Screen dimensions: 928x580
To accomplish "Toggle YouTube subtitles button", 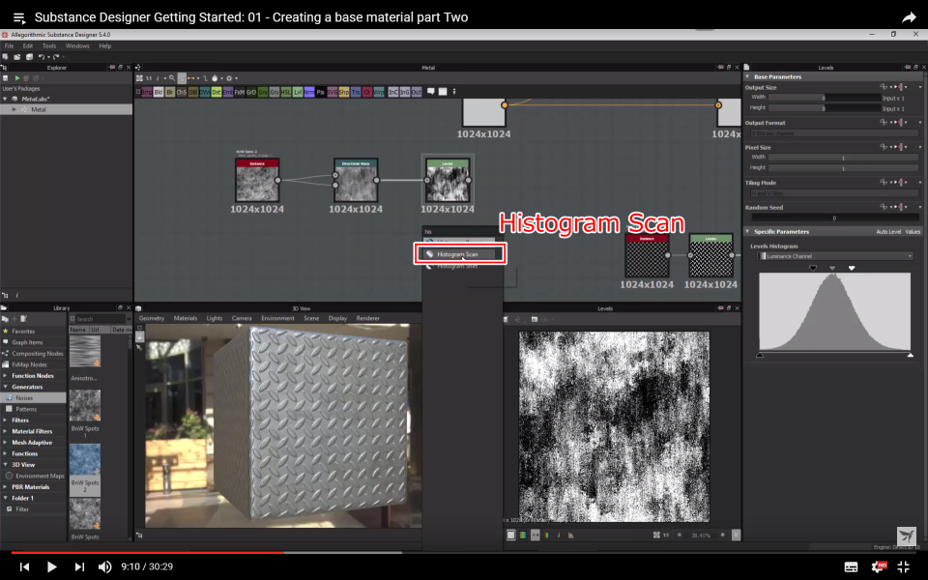I will coord(851,567).
